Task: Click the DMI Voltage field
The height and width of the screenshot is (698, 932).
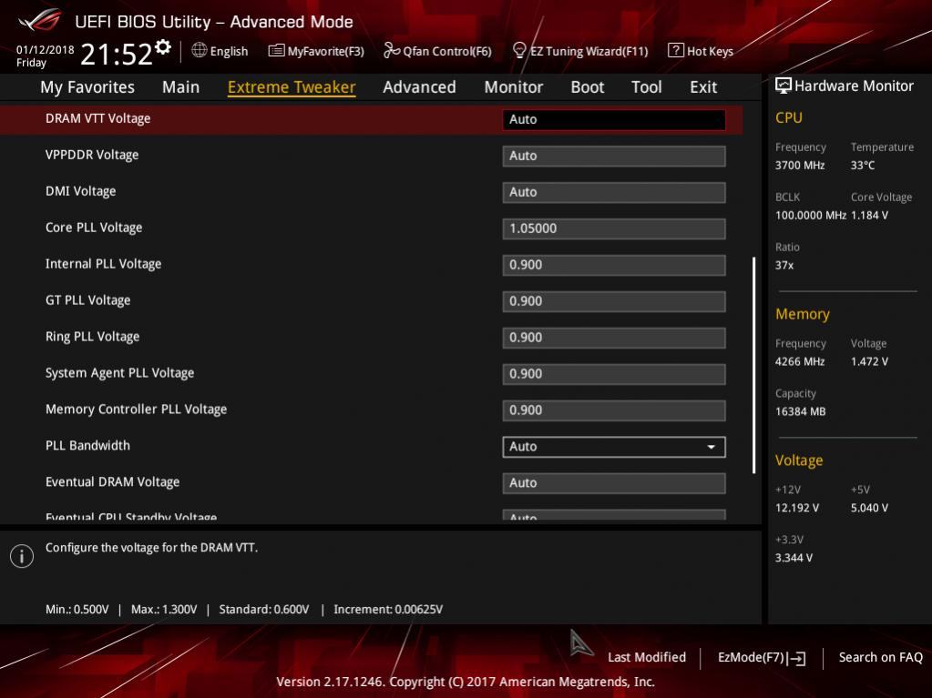Action: click(613, 192)
